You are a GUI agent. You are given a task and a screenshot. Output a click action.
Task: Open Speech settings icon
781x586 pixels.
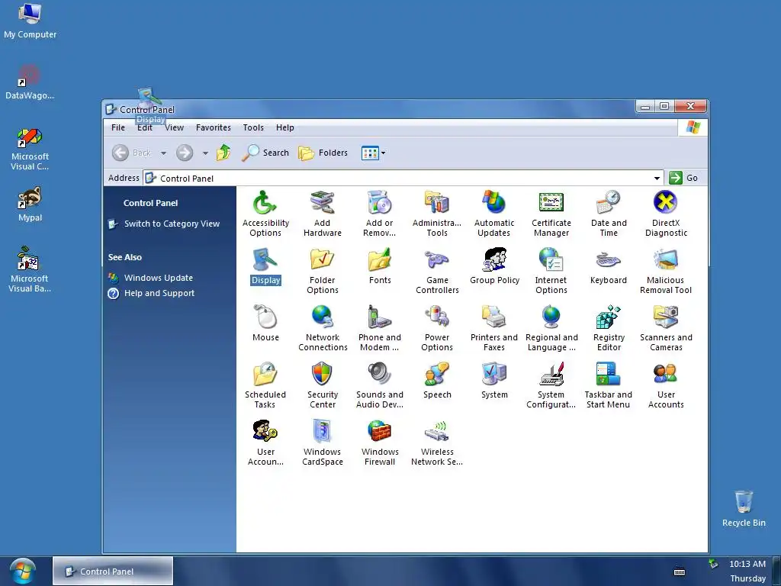pyautogui.click(x=437, y=381)
